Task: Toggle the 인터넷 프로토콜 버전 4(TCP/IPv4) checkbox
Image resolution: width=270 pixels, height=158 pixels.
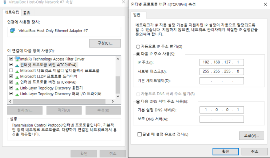Action: click(11, 65)
